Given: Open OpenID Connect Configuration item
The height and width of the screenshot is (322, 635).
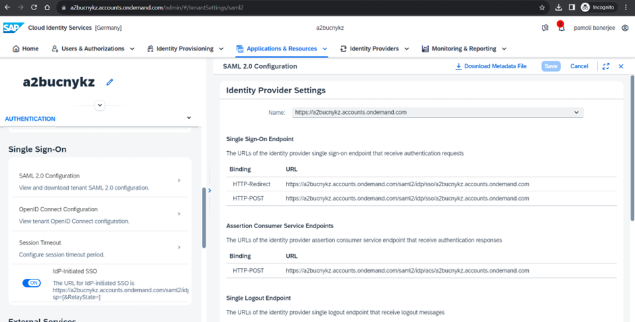Looking at the screenshot, I should point(99,214).
